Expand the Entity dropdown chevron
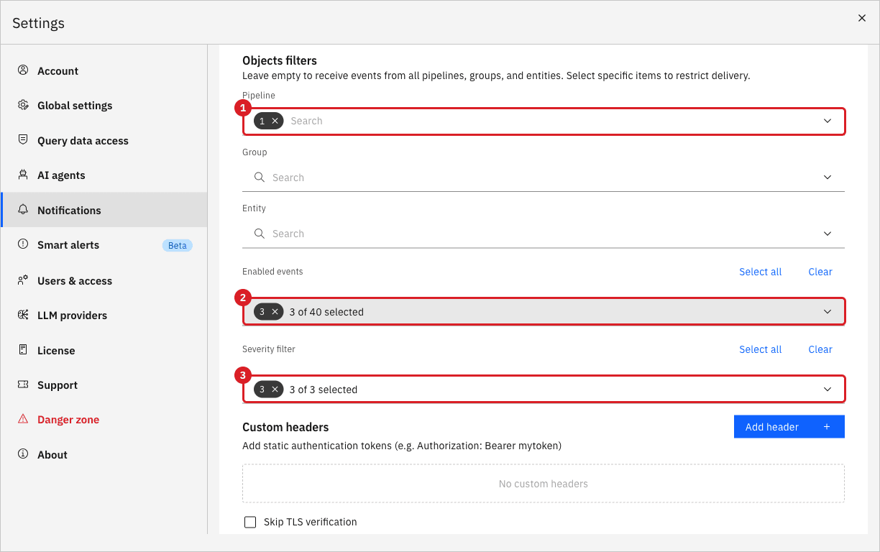 pos(828,234)
